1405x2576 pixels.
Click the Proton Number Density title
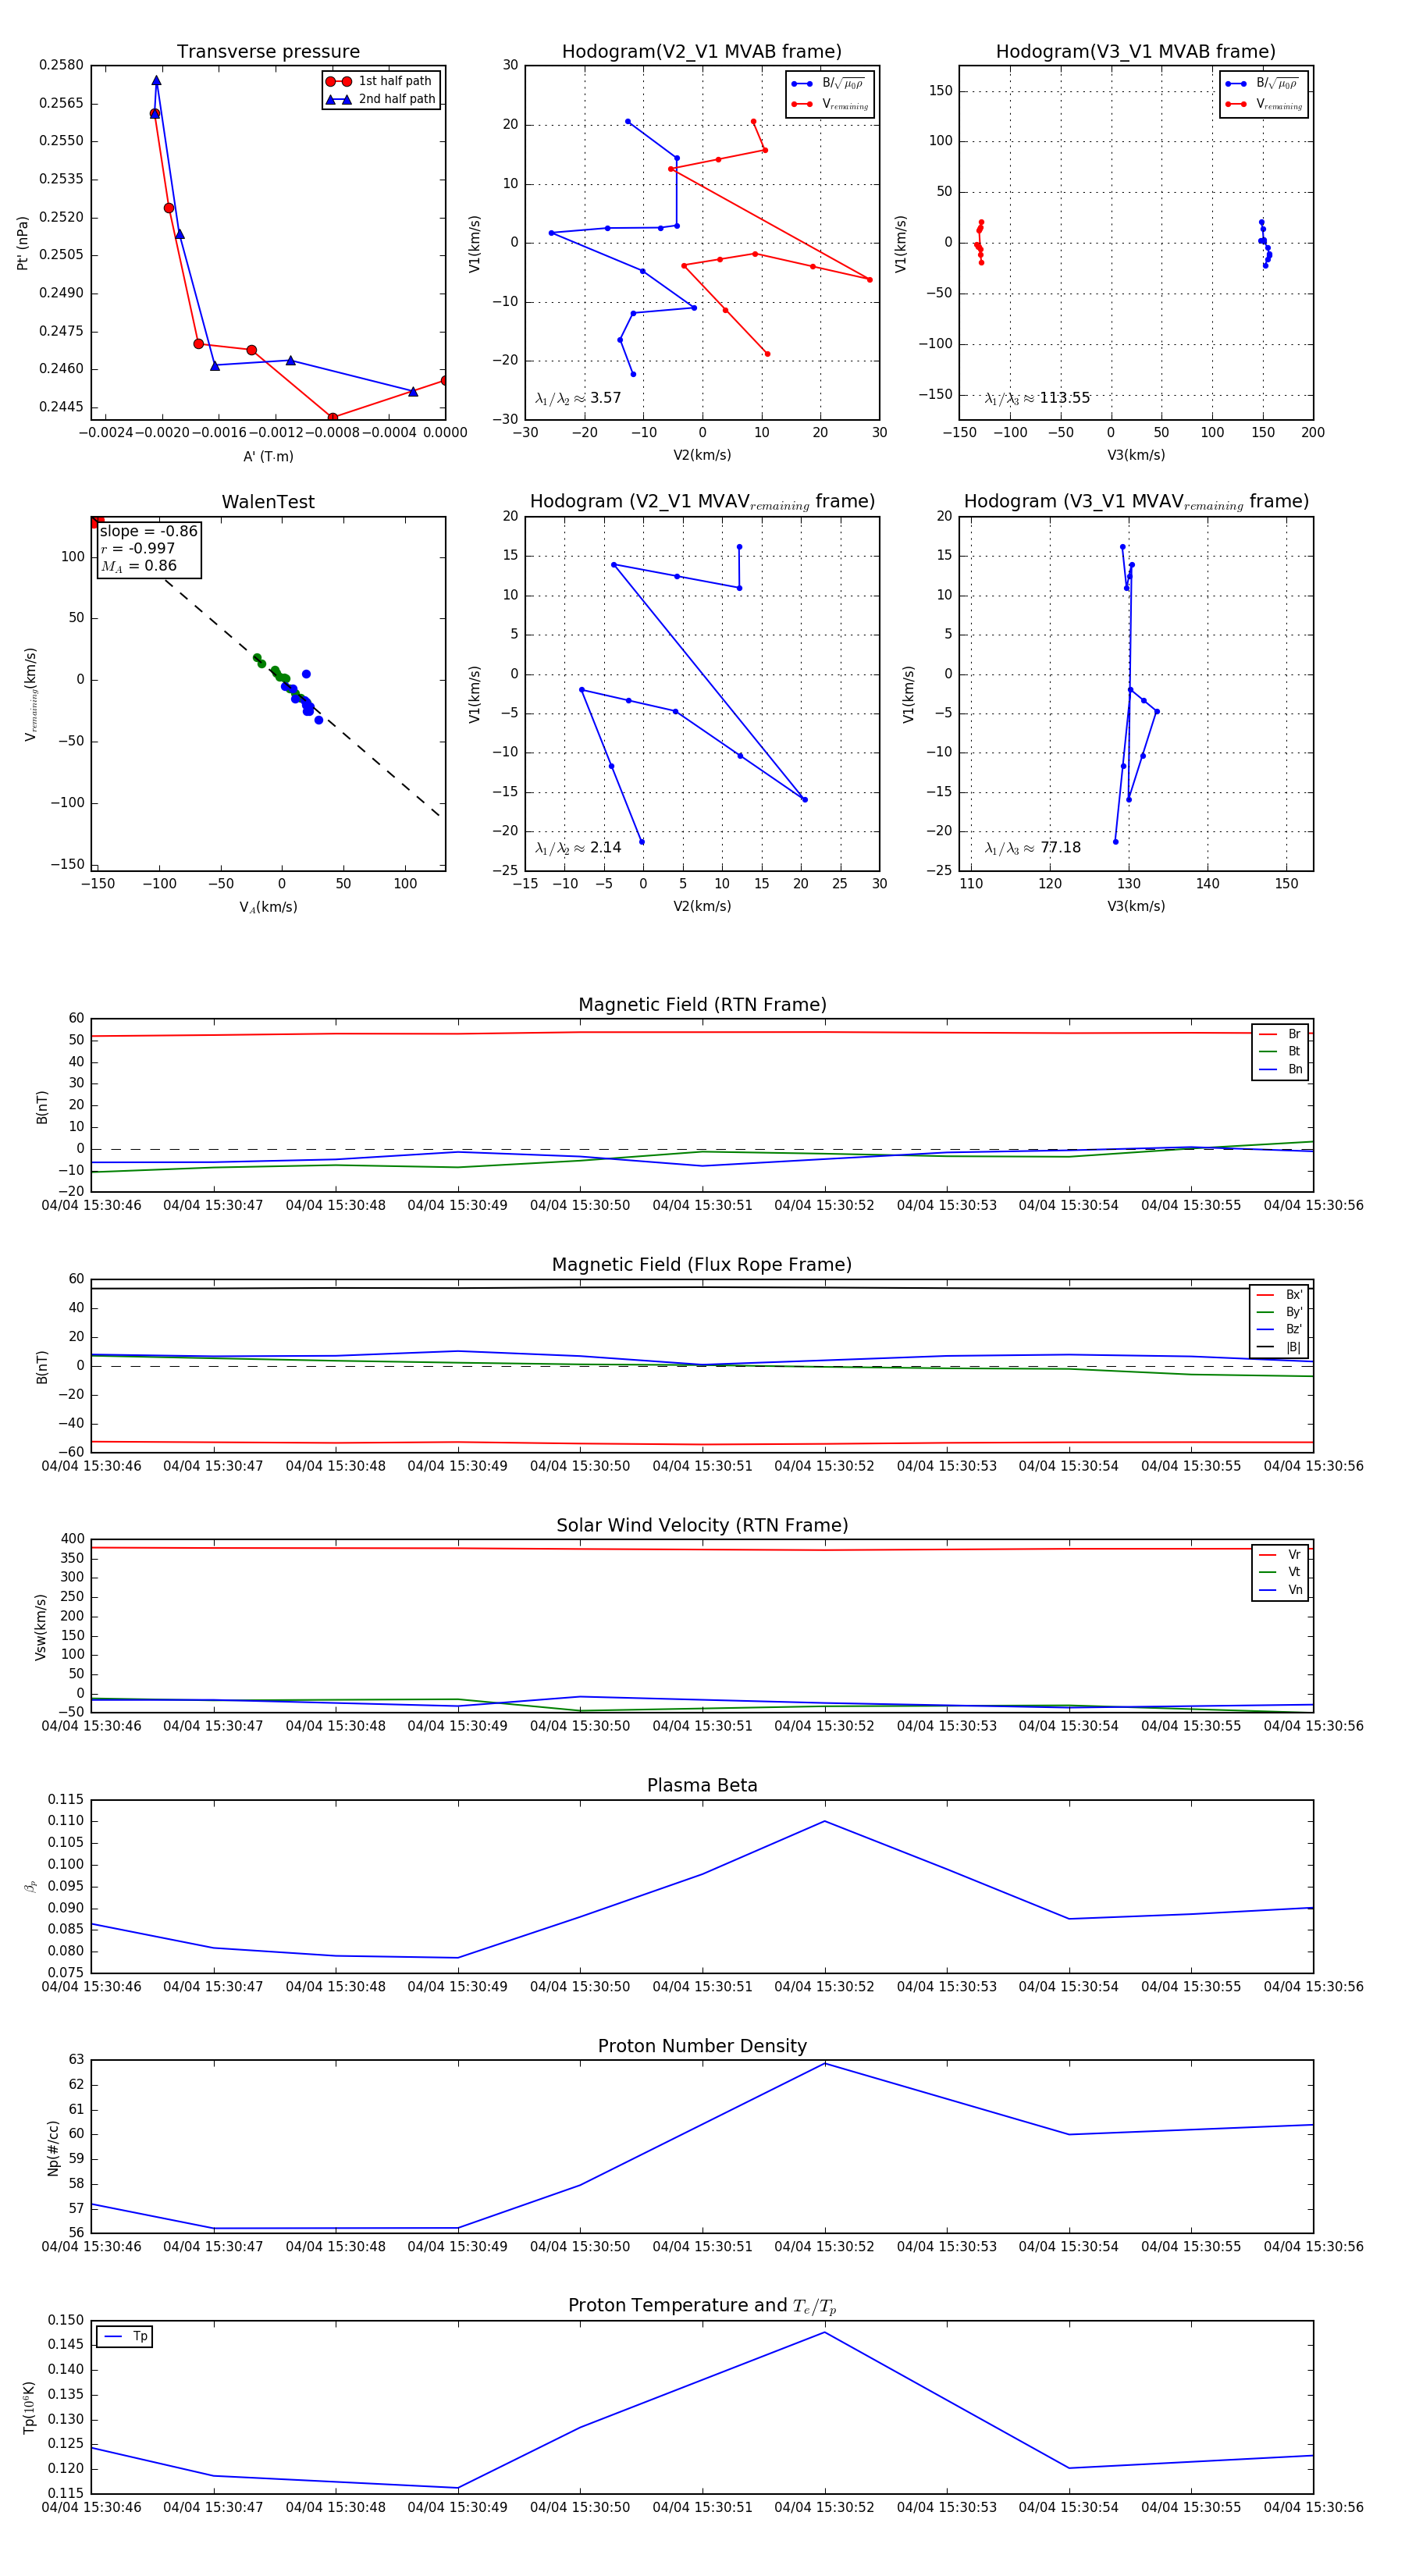(x=702, y=2046)
